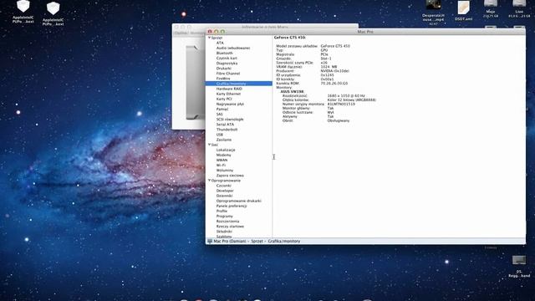Select Pamięć in the sidebar
Viewport: 535px width, 301px height.
point(222,110)
